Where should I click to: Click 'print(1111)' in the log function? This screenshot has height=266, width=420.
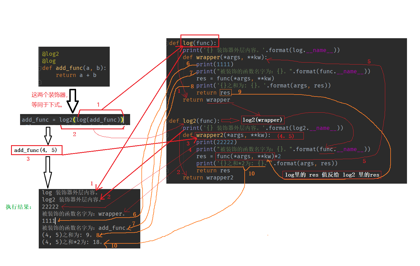(215, 64)
